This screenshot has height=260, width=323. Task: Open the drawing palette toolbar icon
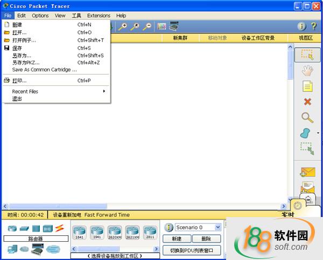tap(161, 26)
